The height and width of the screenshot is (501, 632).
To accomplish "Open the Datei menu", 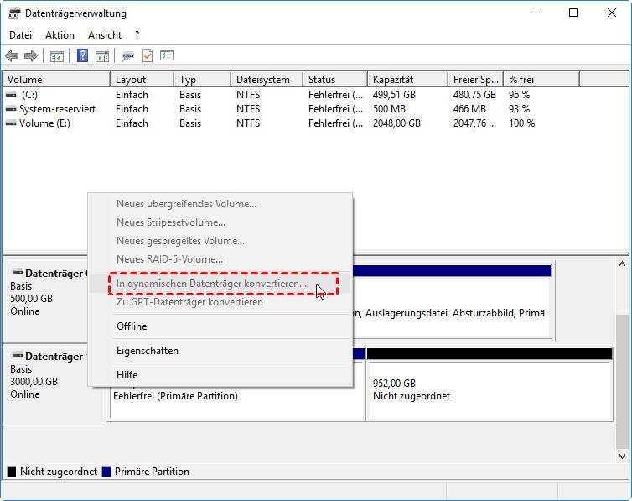I will point(21,35).
